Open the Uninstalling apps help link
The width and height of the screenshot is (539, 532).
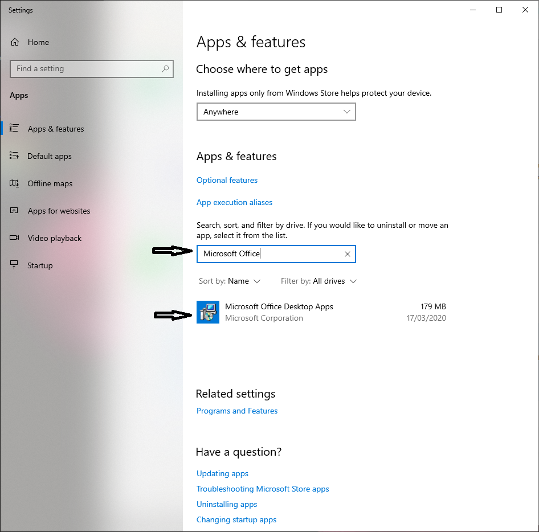tap(227, 504)
